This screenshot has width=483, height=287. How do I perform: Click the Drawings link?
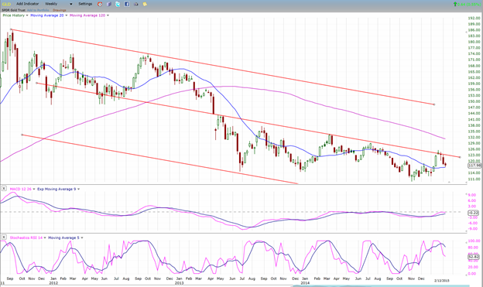tap(60, 10)
